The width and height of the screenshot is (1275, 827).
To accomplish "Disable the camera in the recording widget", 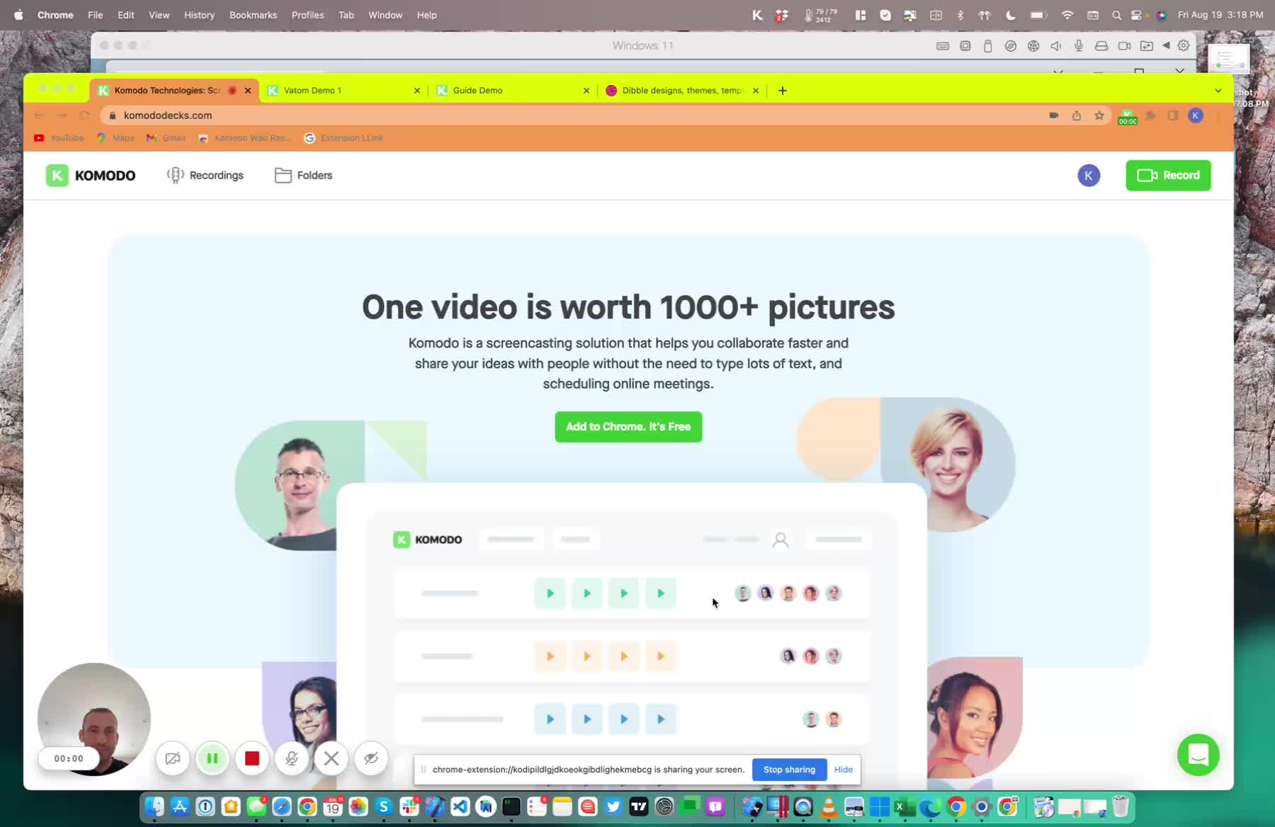I will pos(173,758).
